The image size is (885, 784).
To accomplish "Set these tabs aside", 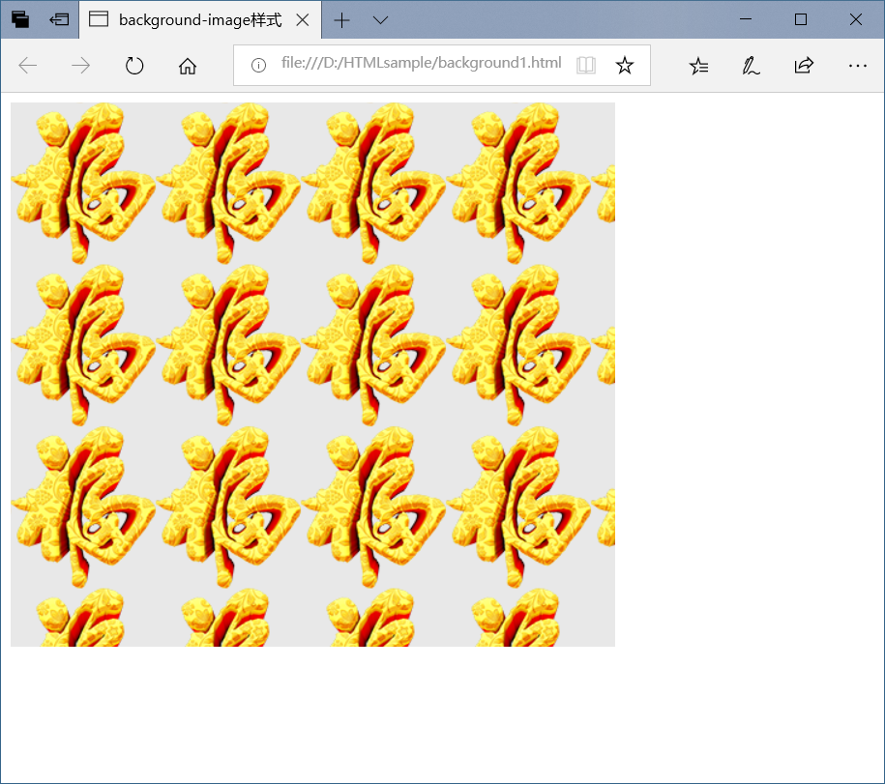I will tap(59, 19).
